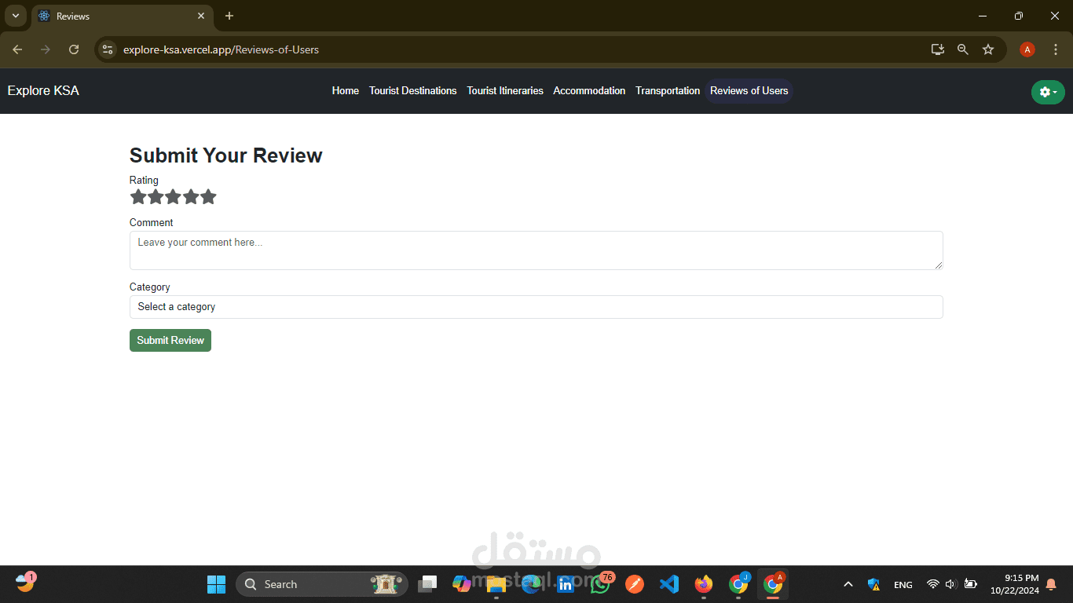Open Firefox from the taskbar
The width and height of the screenshot is (1073, 603).
704,584
